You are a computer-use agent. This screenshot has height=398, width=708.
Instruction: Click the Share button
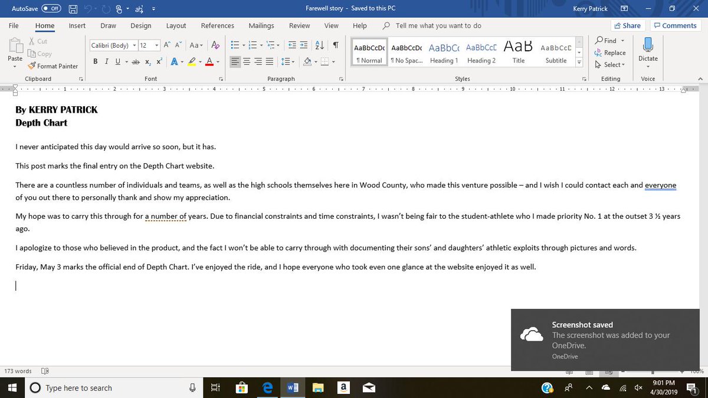coord(627,25)
